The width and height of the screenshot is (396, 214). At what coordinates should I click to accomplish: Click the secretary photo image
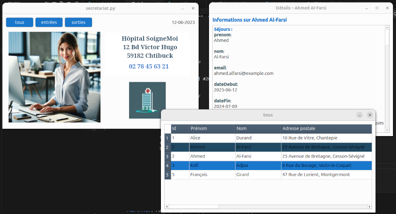click(54, 77)
